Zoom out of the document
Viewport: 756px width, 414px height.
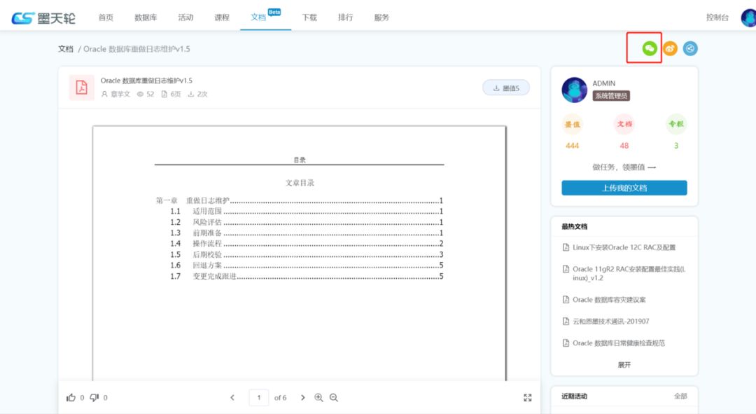coord(334,397)
